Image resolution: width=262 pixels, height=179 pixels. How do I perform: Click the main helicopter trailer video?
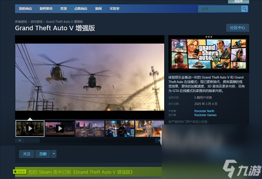point(90,77)
